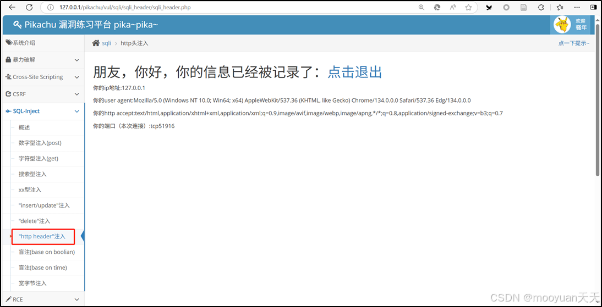Image resolution: width=602 pixels, height=307 pixels.
Task: Reload the page with the refresh icon
Action: 29,7
